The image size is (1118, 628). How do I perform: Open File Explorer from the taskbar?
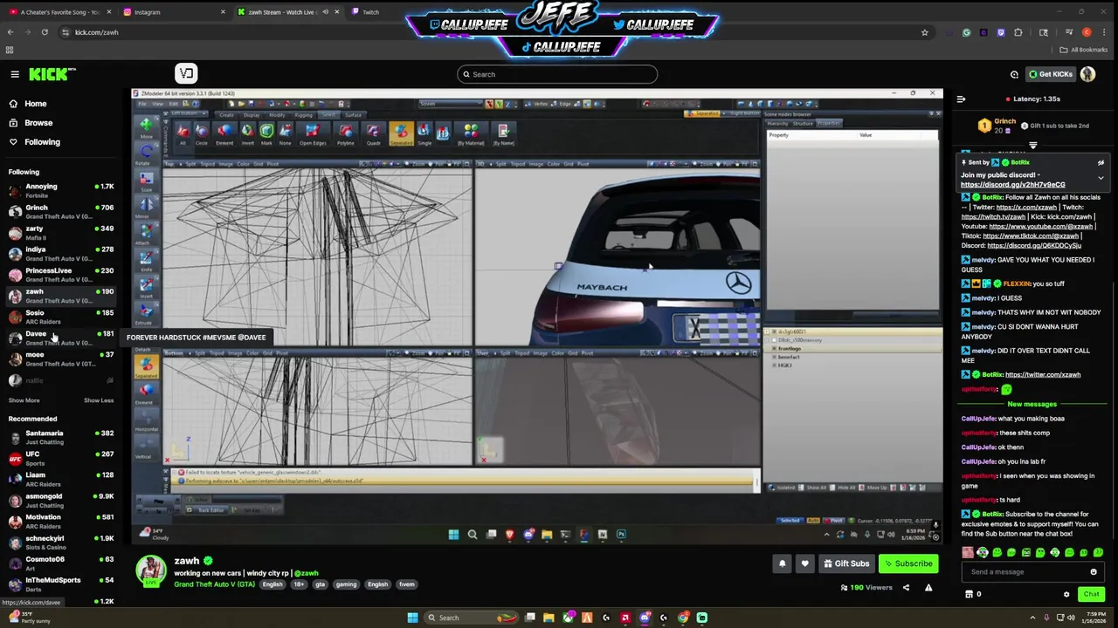pyautogui.click(x=549, y=618)
